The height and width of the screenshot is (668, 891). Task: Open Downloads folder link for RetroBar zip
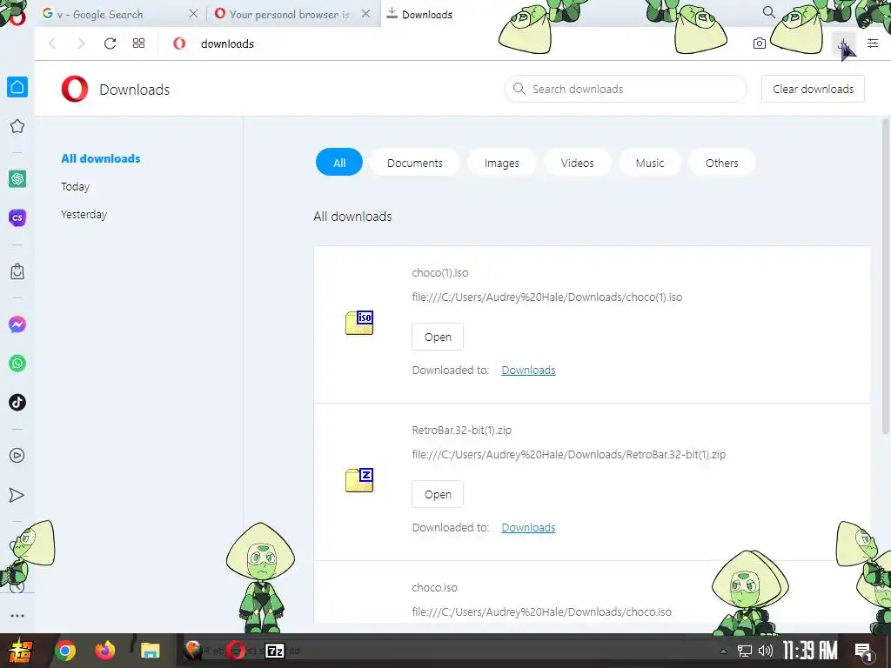coord(528,527)
